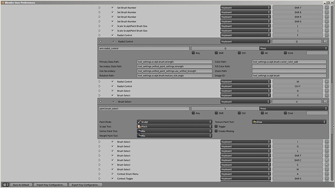Remove the Set Brush Number Shift 8 keymap item
Screen dimensions: 335x188
[x=327, y=13]
